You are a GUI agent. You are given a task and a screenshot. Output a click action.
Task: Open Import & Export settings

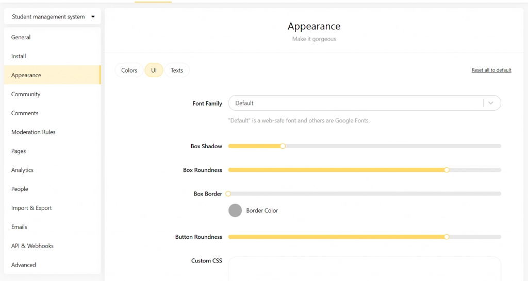click(31, 208)
